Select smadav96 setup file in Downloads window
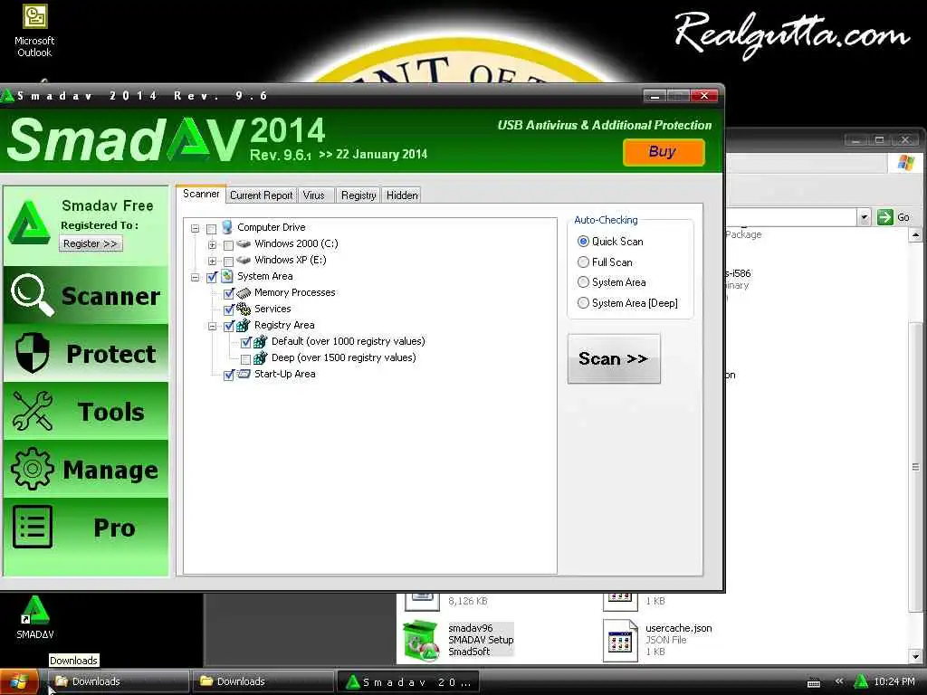The image size is (927, 695). [459, 640]
